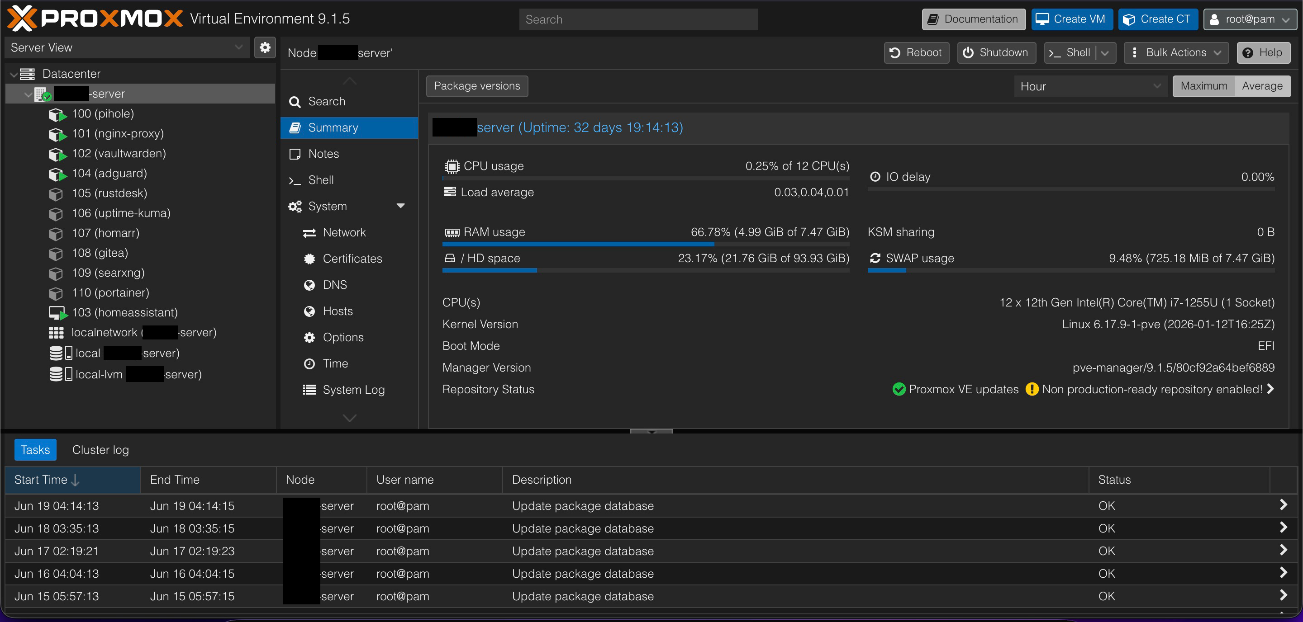Select the Average toggle
The height and width of the screenshot is (622, 1303).
click(x=1262, y=86)
